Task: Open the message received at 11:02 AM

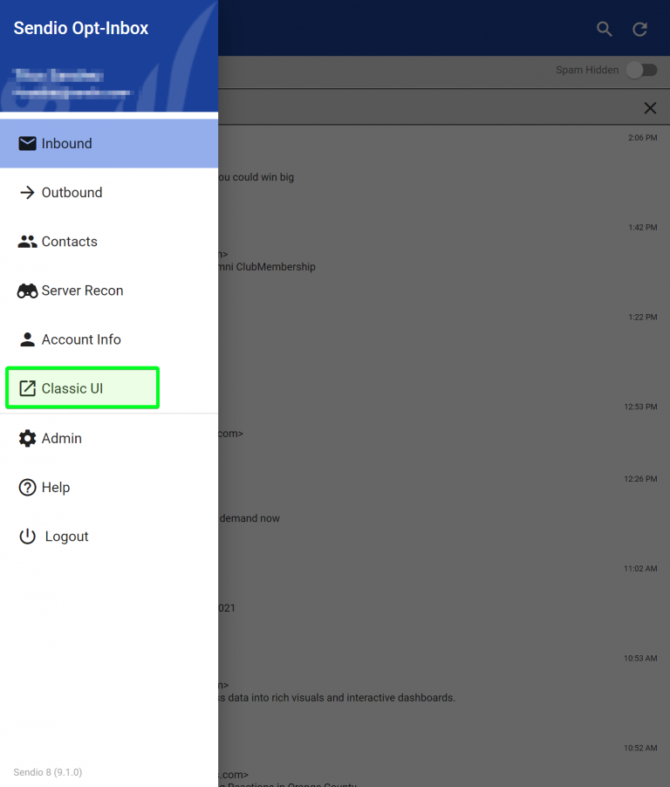Action: (x=444, y=601)
